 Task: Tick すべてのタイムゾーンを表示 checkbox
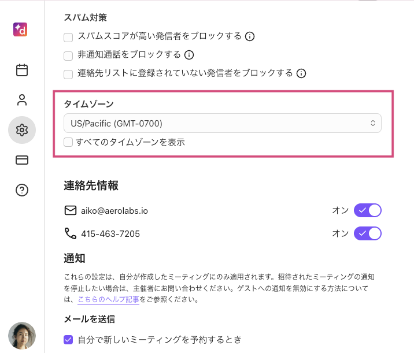68,142
